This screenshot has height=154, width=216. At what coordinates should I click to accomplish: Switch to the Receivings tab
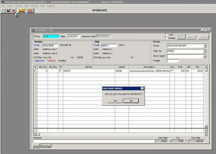(46, 146)
